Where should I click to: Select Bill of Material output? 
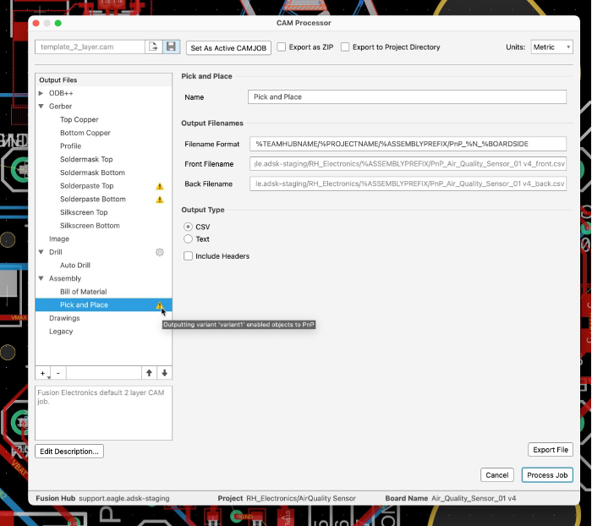click(84, 292)
